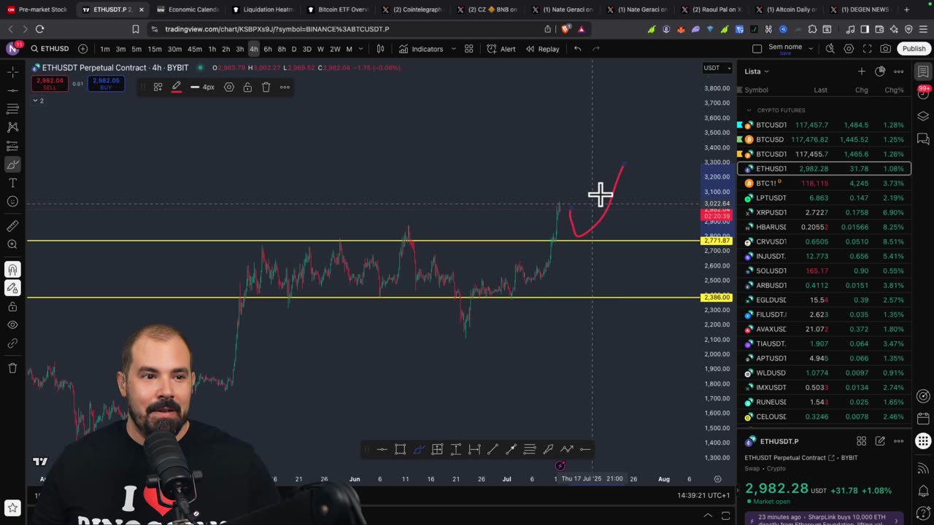Delete the selected drawing in floating toolbar
The image size is (934, 525).
pyautogui.click(x=266, y=87)
